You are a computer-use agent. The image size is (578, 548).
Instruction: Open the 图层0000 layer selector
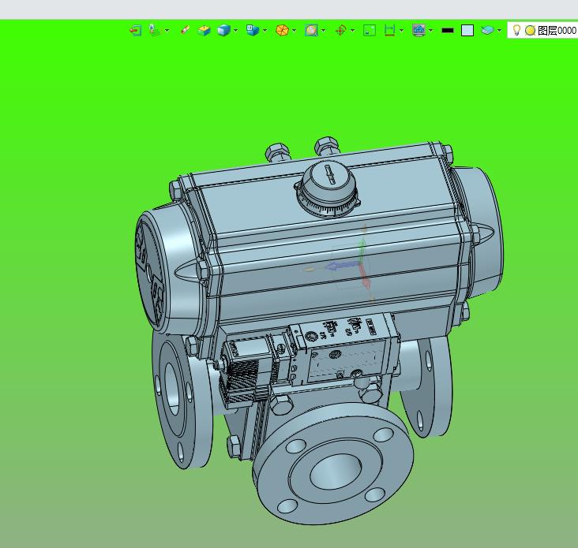coord(542,30)
